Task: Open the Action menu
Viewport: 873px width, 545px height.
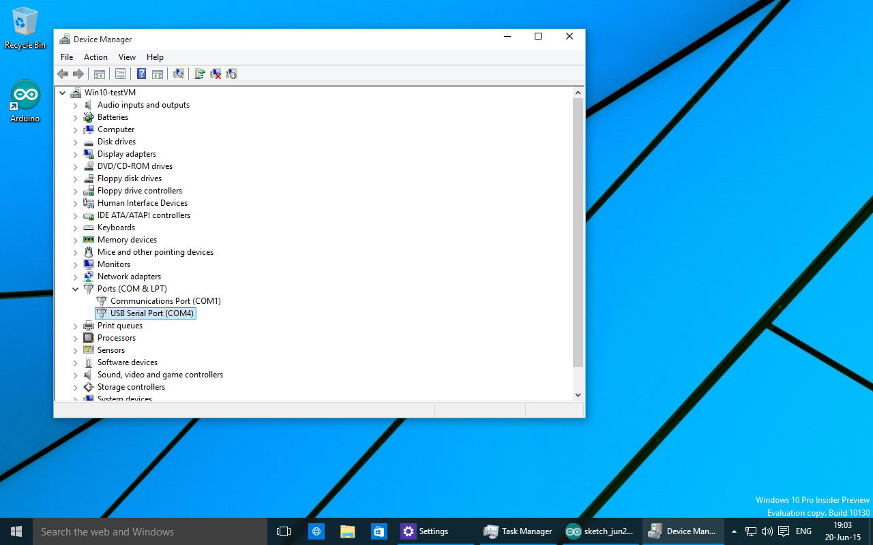Action: coord(95,57)
